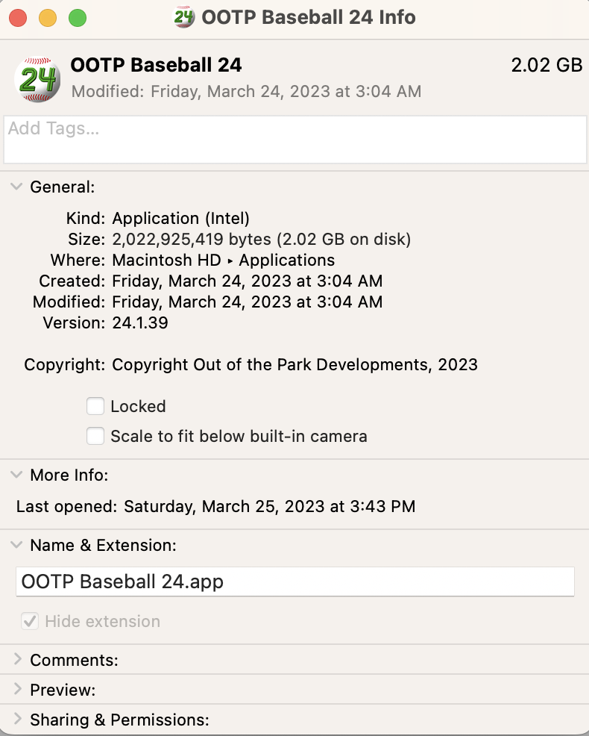The height and width of the screenshot is (736, 589).
Task: Expand the Sharing & Permissions section
Action: 16,720
